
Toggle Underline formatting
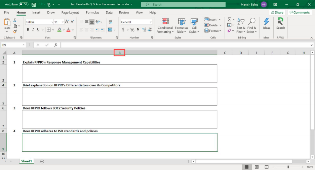pyautogui.click(x=38, y=29)
